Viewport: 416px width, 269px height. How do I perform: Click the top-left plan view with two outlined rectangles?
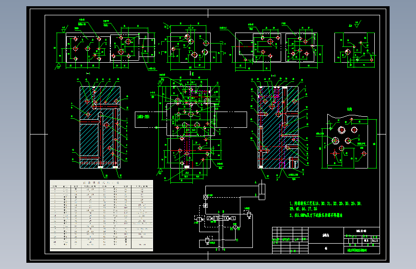110,47
